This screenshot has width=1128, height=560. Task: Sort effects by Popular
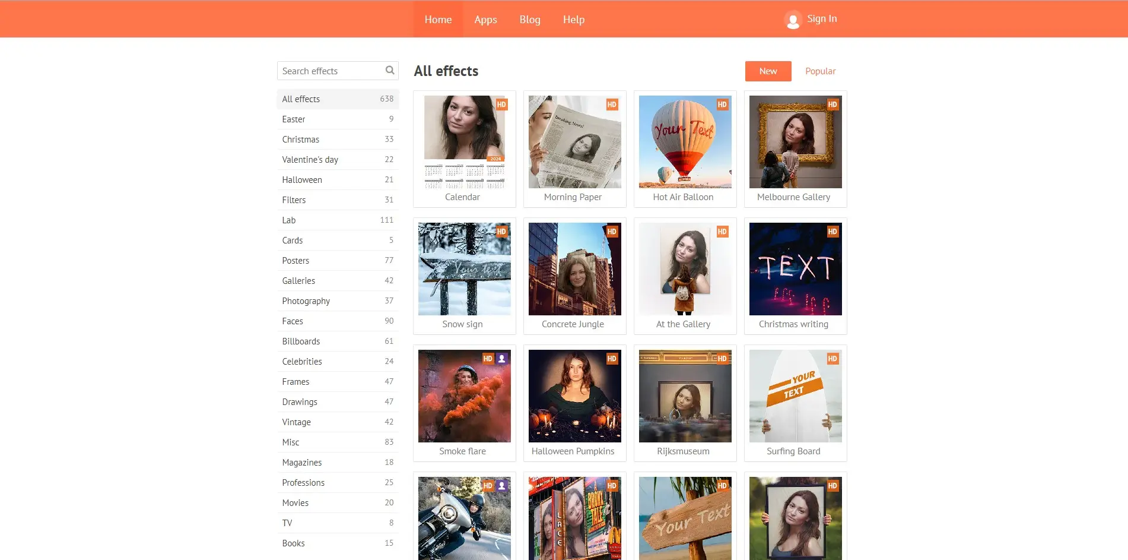coord(820,71)
